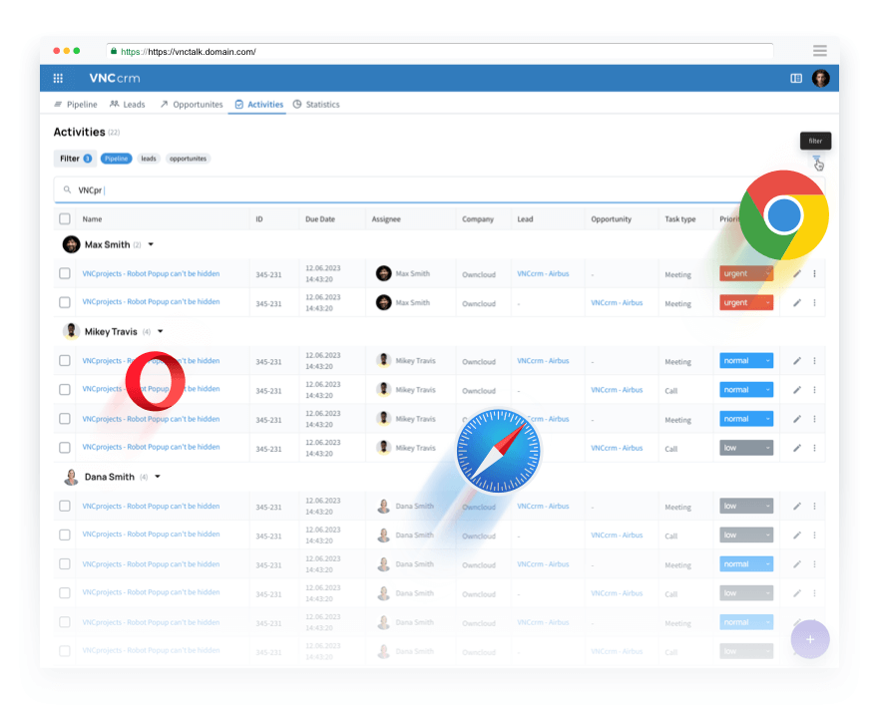Edit Mikey Travis's low-priority Call activity
The height and width of the screenshot is (718, 879).
(x=797, y=449)
